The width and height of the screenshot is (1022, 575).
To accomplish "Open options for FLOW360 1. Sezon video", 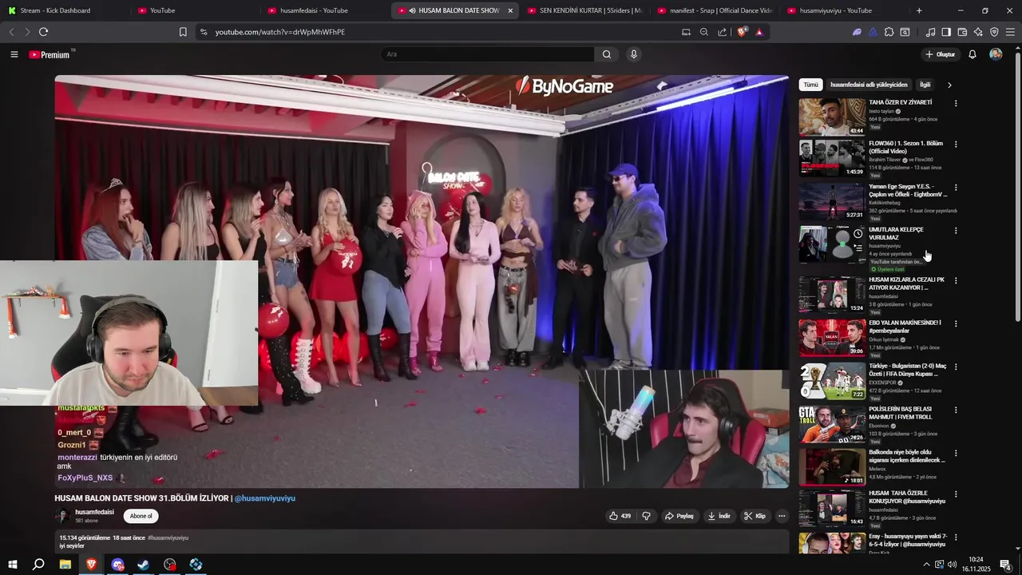I will [x=956, y=145].
